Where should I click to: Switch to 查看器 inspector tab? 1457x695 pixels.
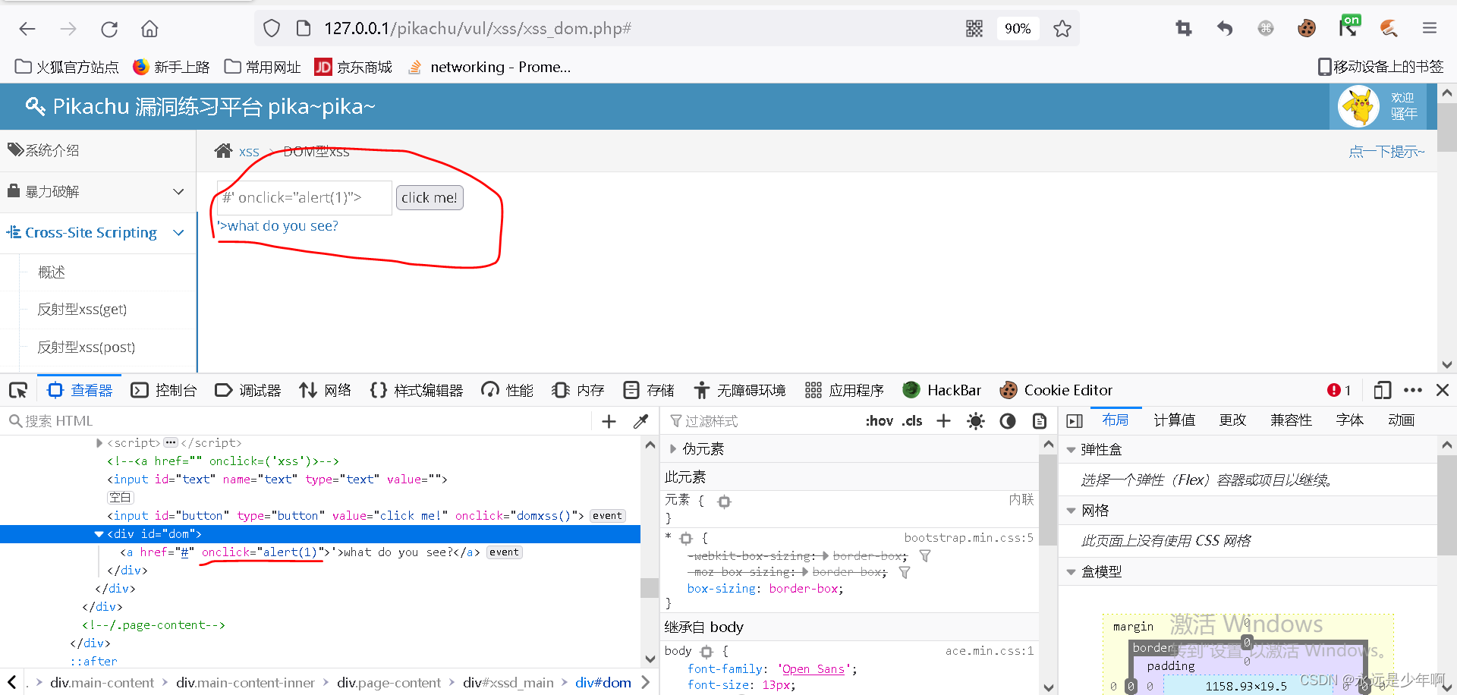[80, 390]
